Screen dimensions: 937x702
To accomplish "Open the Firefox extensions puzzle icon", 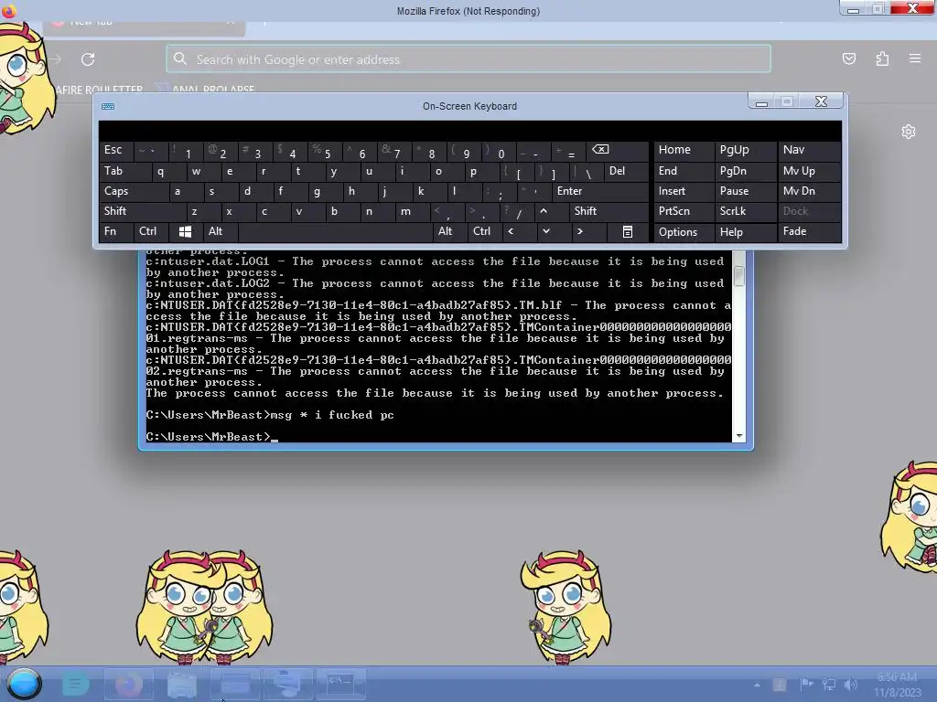I will (x=882, y=58).
